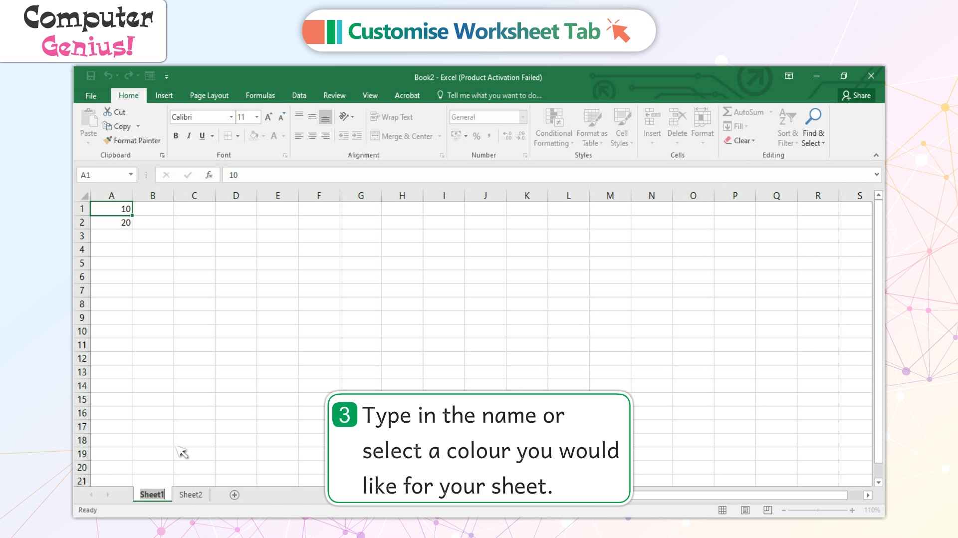Click the zoom slider
958x538 pixels.
[x=818, y=510]
